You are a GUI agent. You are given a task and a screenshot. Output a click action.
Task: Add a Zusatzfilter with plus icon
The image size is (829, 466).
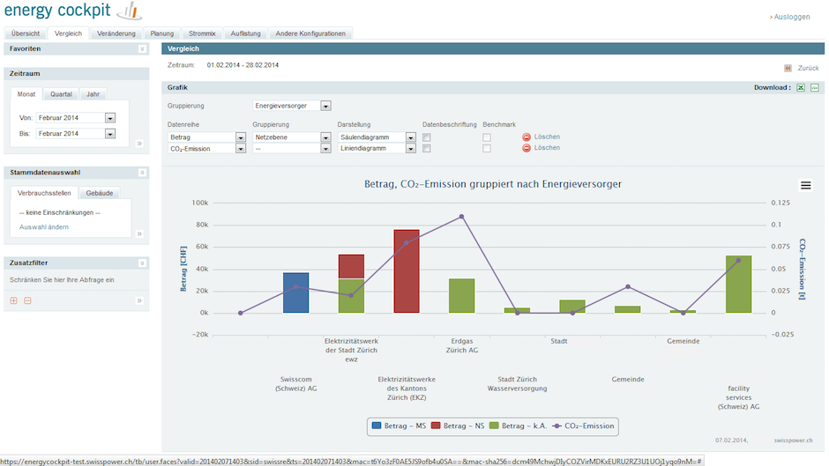coord(14,300)
